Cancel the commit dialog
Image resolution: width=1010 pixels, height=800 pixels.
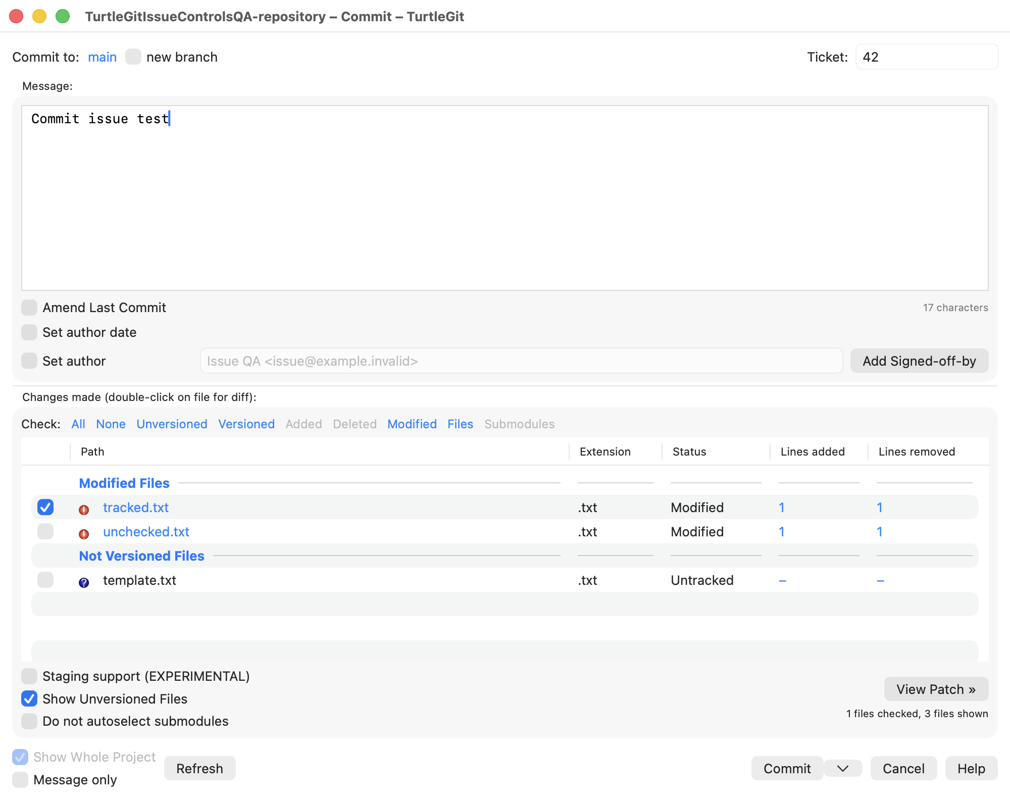point(903,769)
